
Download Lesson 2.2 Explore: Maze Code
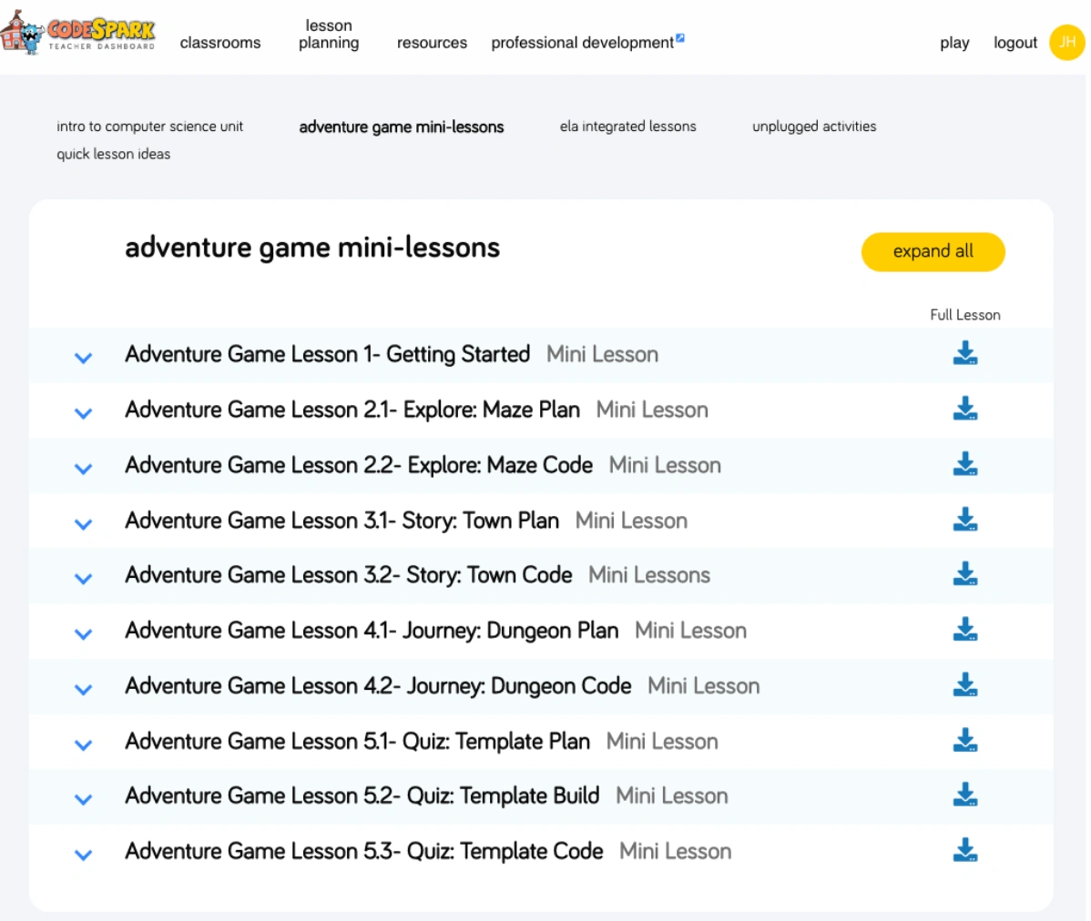pyautogui.click(x=964, y=464)
